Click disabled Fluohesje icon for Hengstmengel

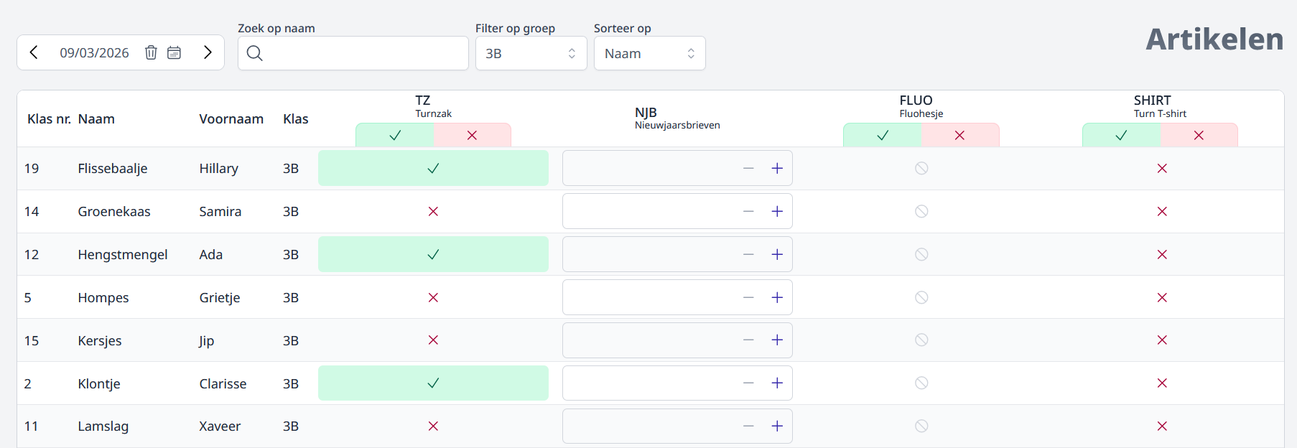pos(921,254)
